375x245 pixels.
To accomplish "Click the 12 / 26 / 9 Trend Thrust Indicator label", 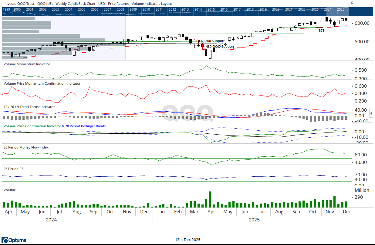I will point(29,107).
